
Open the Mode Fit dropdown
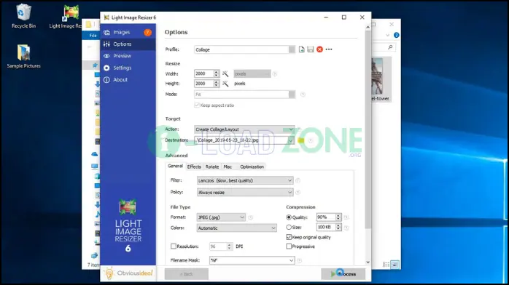click(x=245, y=95)
